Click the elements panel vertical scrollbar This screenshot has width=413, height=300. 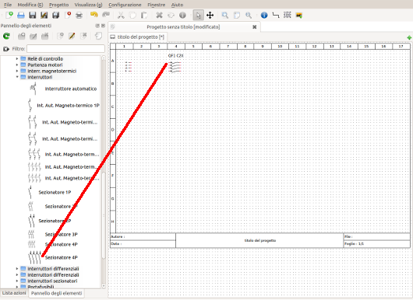click(x=104, y=215)
